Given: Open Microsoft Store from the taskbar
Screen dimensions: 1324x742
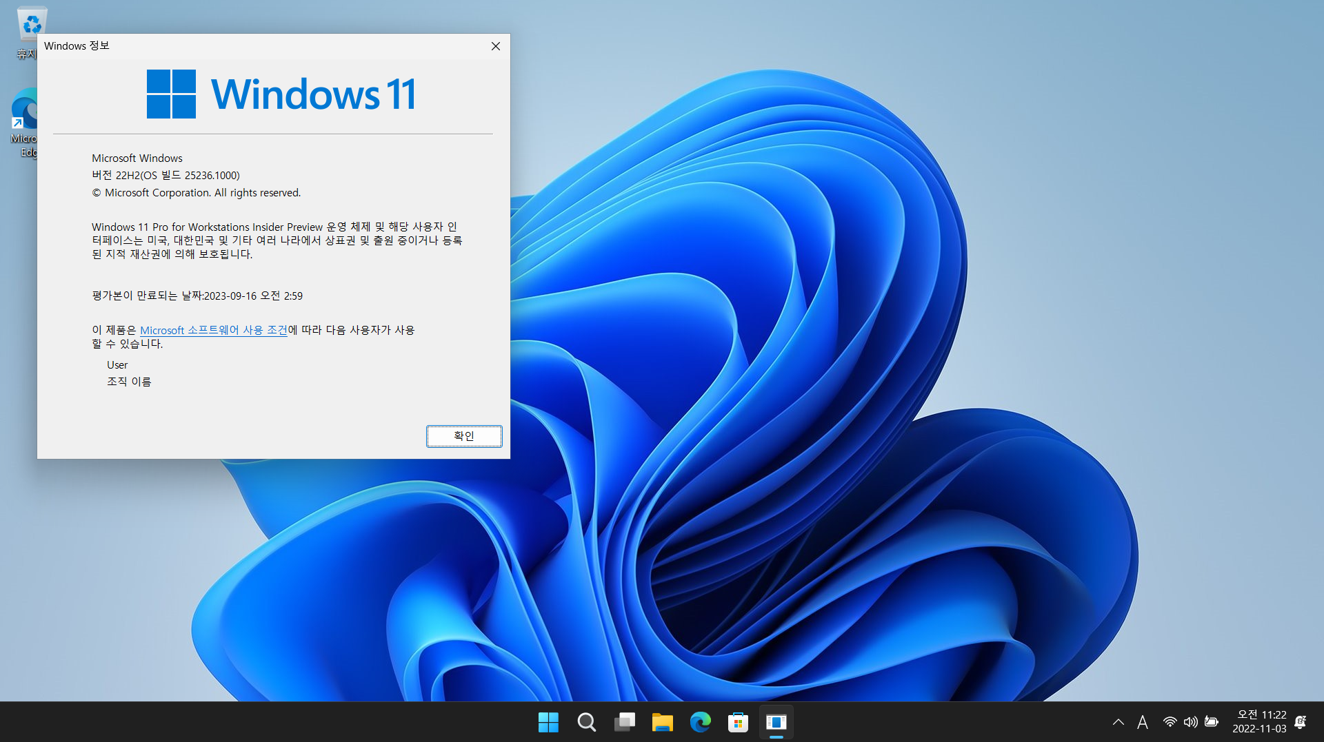Looking at the screenshot, I should point(738,722).
